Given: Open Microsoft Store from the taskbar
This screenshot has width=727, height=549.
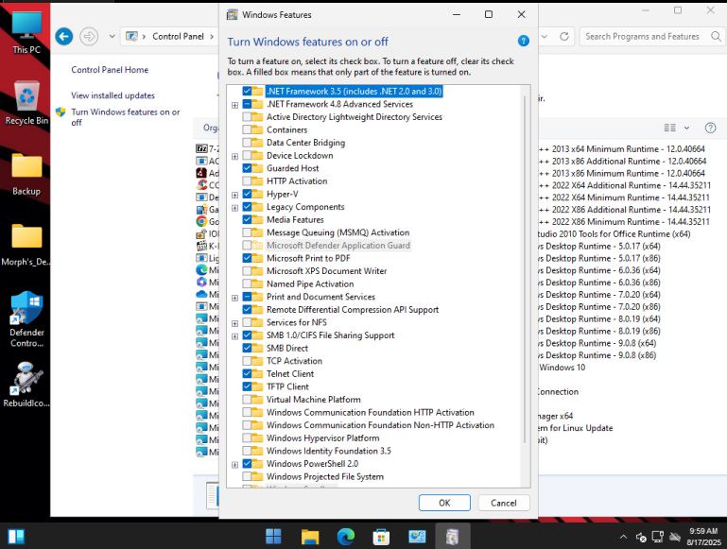Looking at the screenshot, I should click(381, 537).
